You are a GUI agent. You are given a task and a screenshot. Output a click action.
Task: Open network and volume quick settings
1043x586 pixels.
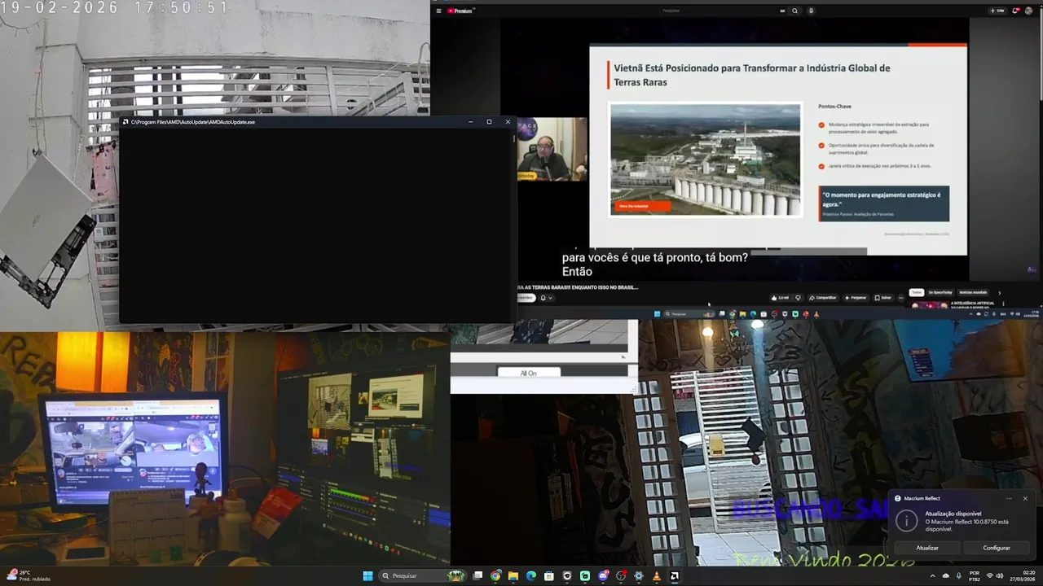point(995,576)
